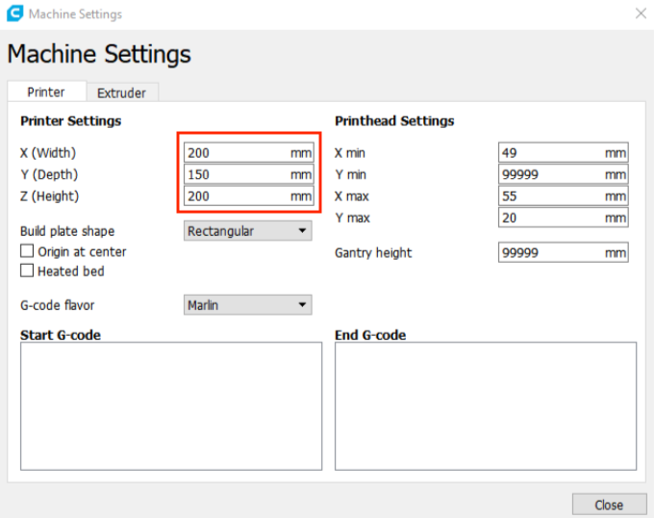
Task: Click the arrow on the Marlin combo box
Action: point(302,305)
